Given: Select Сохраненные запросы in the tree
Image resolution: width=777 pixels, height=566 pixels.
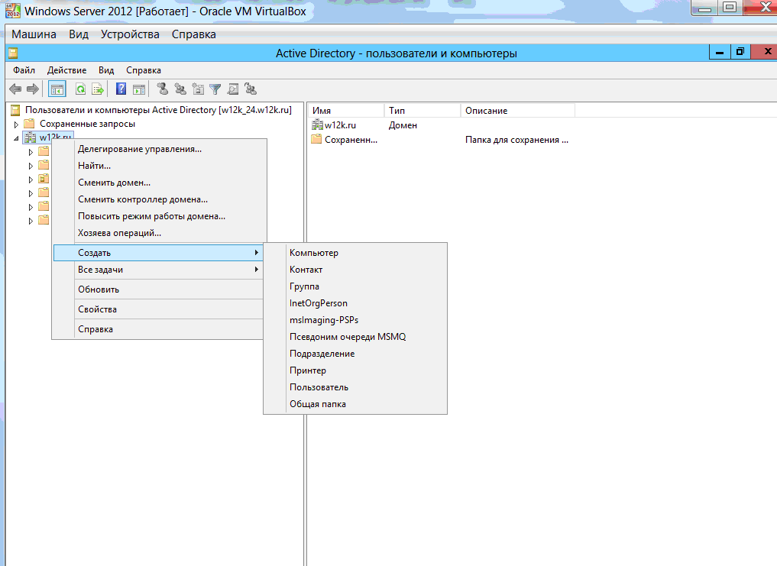Looking at the screenshot, I should tap(87, 124).
